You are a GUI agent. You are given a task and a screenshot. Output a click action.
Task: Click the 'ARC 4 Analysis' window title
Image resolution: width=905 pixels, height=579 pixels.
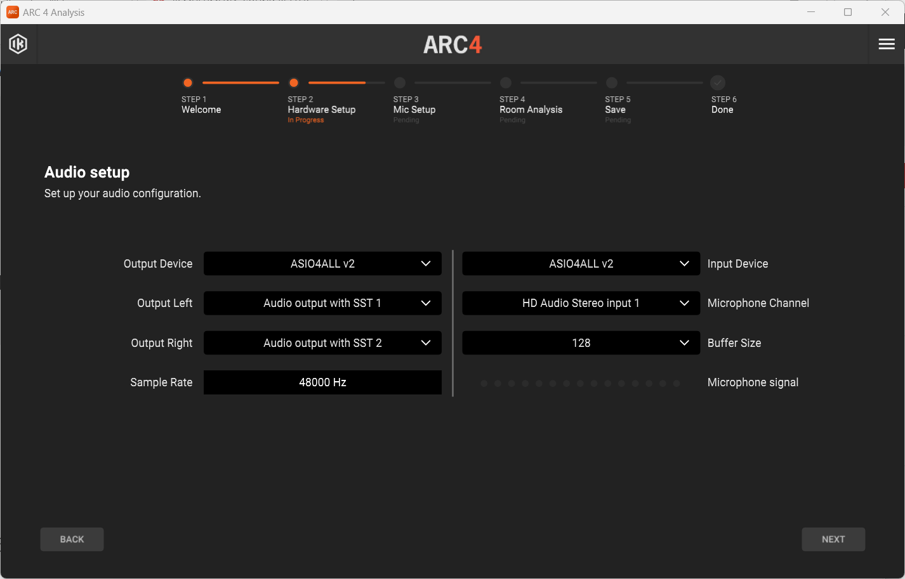[53, 13]
